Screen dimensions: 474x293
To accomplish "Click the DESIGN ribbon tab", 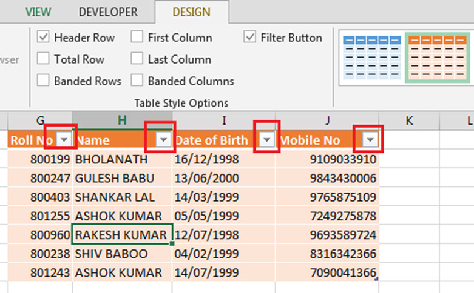I will click(x=191, y=12).
